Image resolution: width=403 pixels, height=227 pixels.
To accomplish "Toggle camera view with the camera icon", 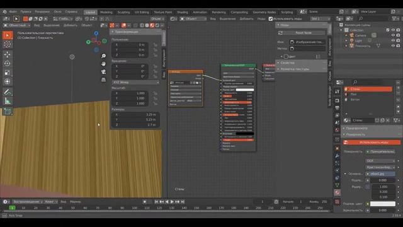I will tap(103, 71).
